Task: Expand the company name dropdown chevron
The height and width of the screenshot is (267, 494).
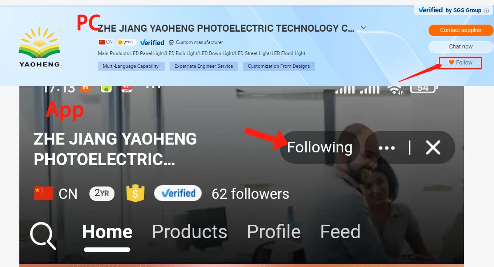Action: [x=364, y=28]
